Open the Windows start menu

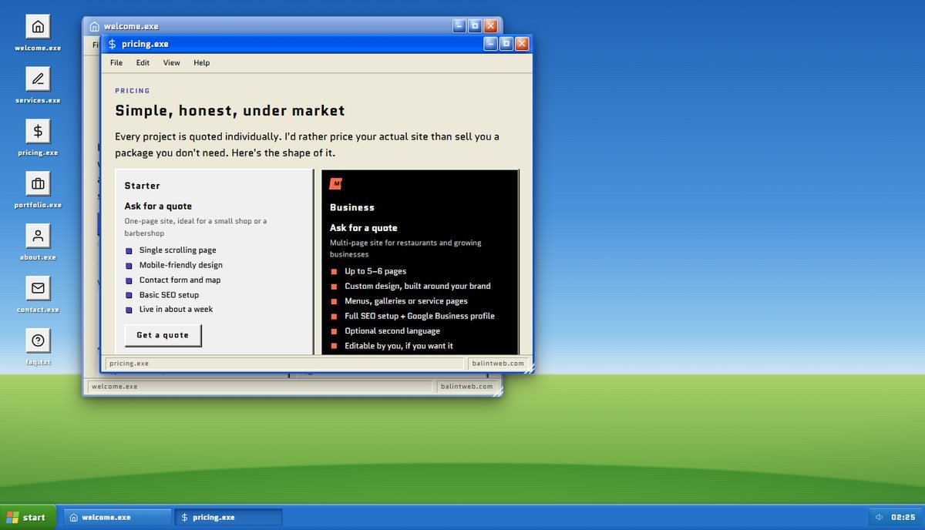(x=28, y=518)
